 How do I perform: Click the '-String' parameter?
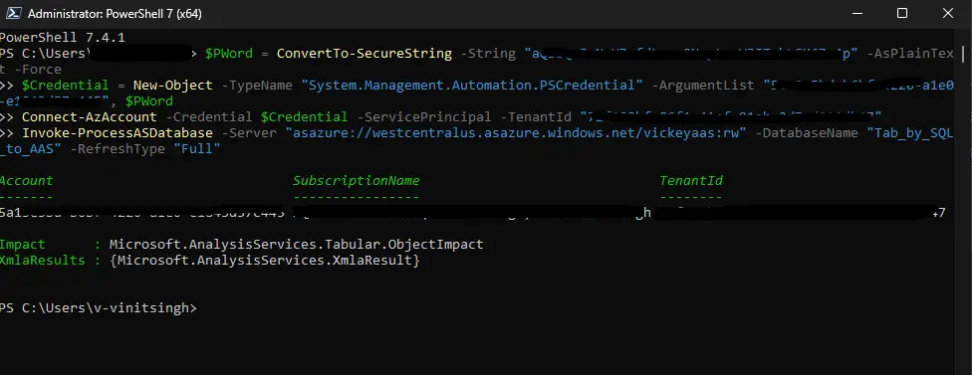[x=488, y=54]
